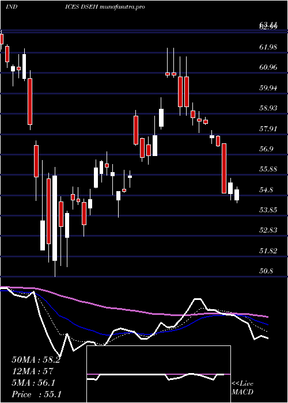
Task: Click the 55.88 price axis label
Action: pyautogui.click(x=268, y=169)
